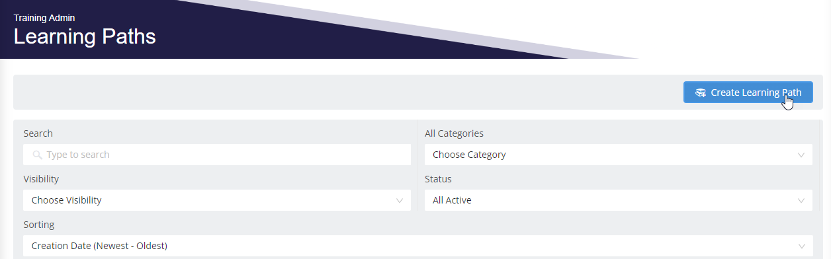
Task: Click the Learning Paths page title
Action: (85, 36)
